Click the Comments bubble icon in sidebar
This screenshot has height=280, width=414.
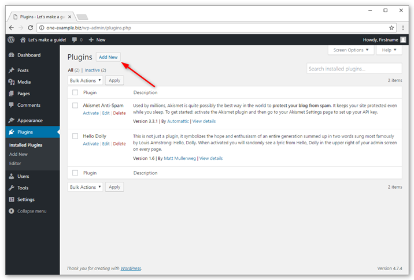(12, 105)
